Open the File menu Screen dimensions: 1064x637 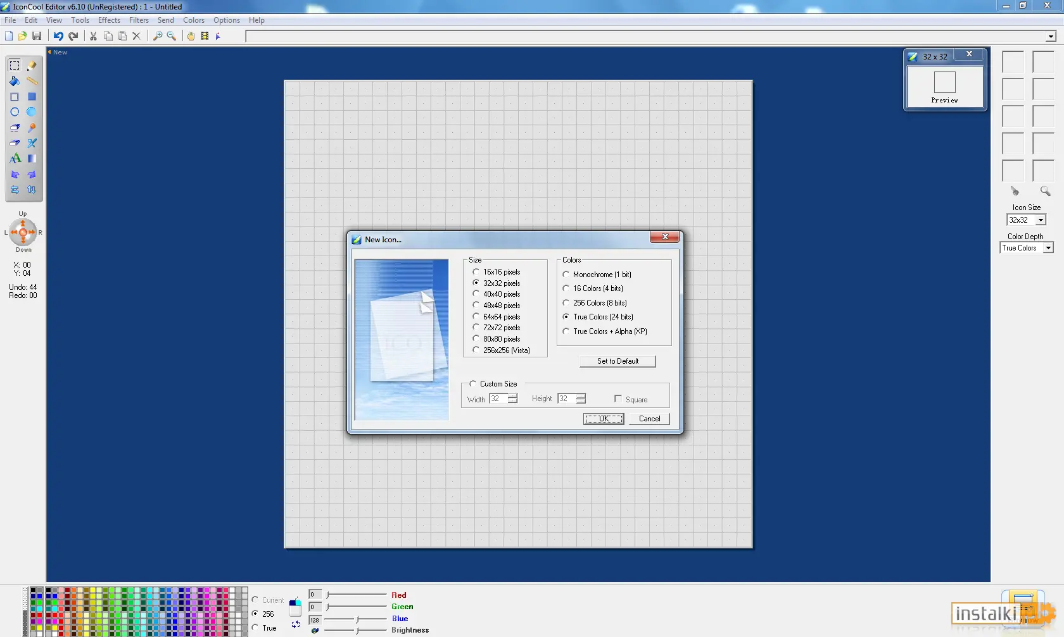tap(10, 20)
